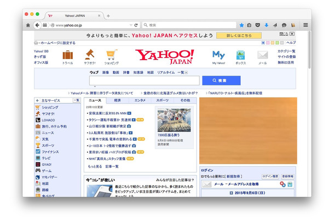Select the ニュース tab
Screen dimensions: 334x219
click(x=95, y=100)
